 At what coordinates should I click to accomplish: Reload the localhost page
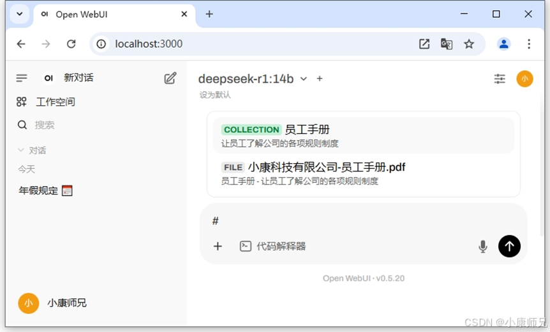click(71, 44)
